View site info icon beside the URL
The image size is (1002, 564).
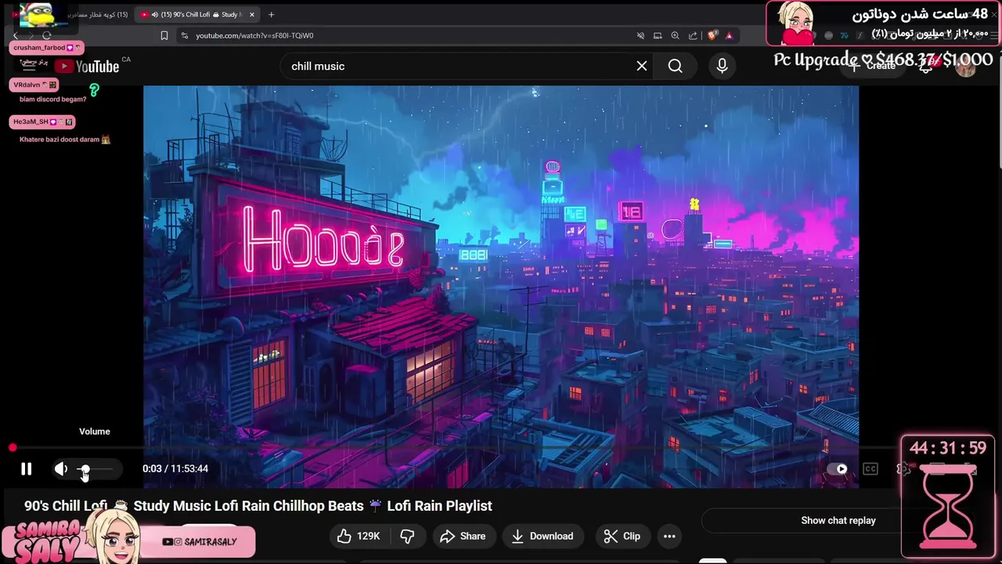pyautogui.click(x=184, y=35)
